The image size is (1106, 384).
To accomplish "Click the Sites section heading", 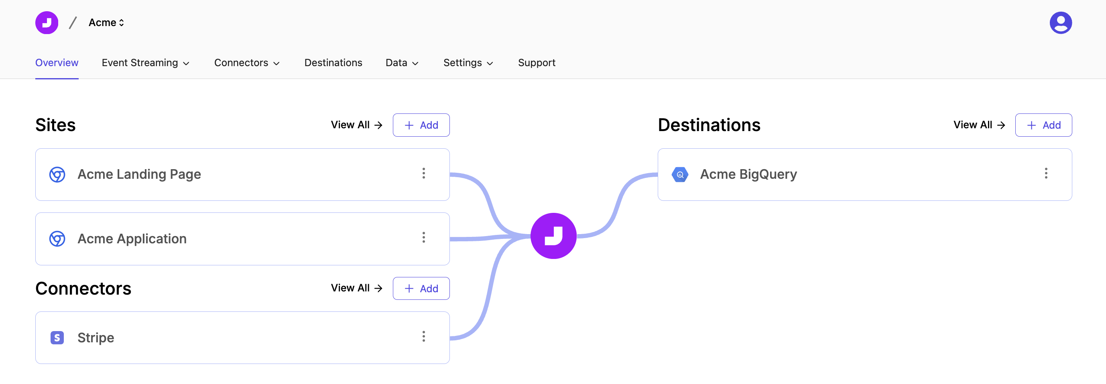I will point(55,125).
